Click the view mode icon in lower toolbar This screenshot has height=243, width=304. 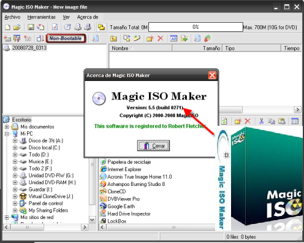pyautogui.click(x=295, y=121)
